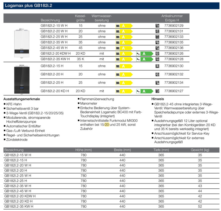Click the data matrix code beside 7736902129
The image size is (221, 211).
tap(157, 26)
